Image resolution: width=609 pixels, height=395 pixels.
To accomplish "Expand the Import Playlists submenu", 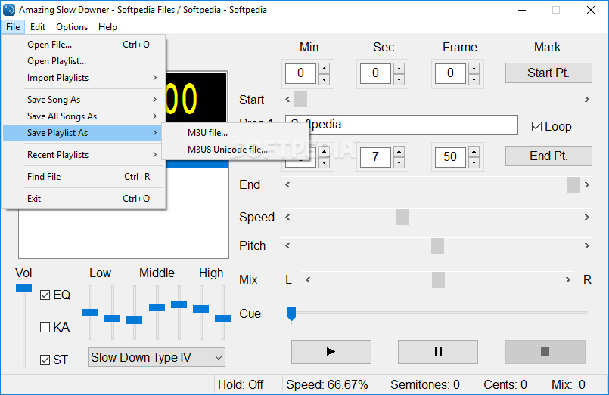I will click(x=84, y=78).
